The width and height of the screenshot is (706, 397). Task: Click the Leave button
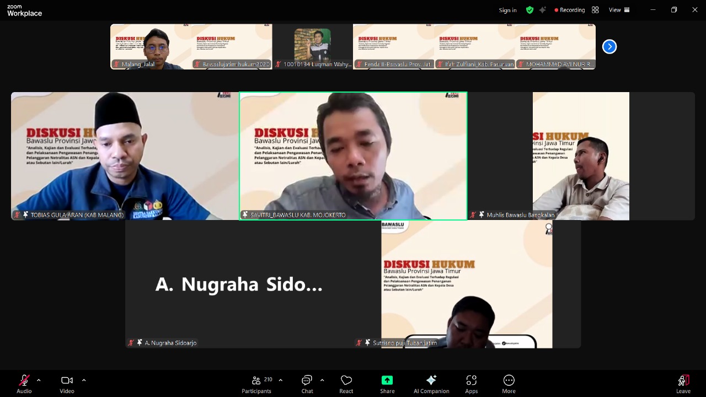[x=683, y=383]
